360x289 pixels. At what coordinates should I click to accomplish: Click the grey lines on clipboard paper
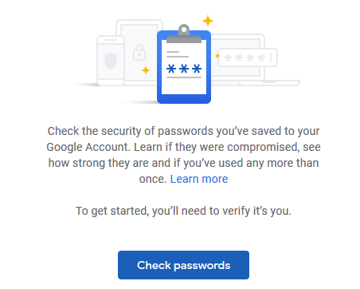point(178,54)
